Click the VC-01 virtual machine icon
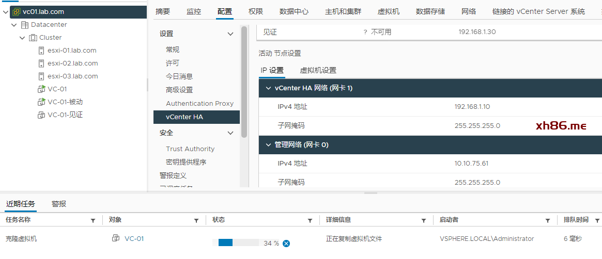602x259 pixels. coord(41,89)
